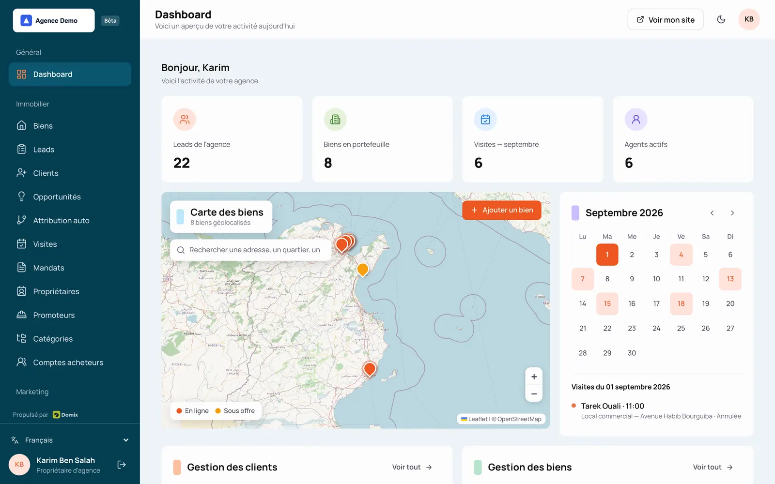Open the Tarek Ouali 11:00 visit entry

[656, 411]
